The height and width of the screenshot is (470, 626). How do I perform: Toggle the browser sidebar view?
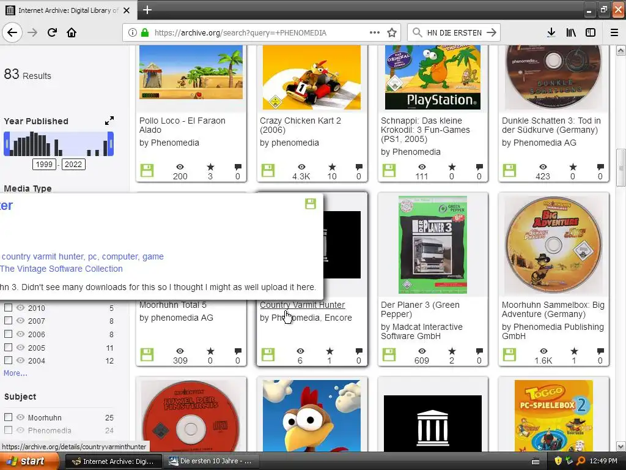(x=591, y=32)
